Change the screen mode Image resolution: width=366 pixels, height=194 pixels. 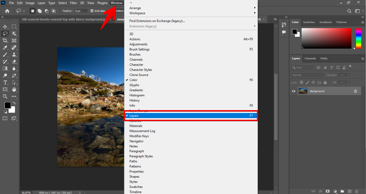pyautogui.click(x=14, y=118)
